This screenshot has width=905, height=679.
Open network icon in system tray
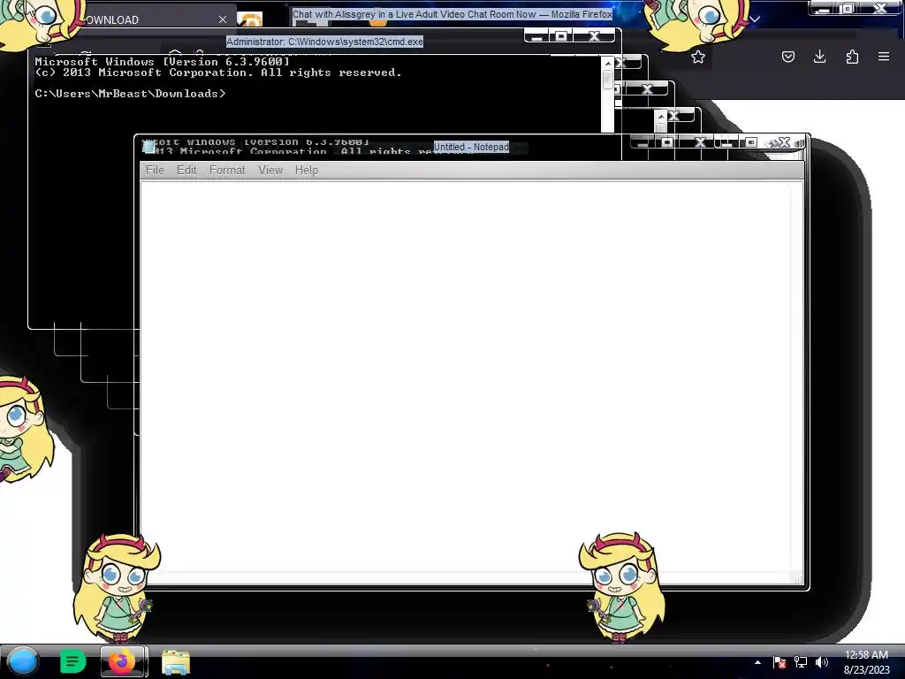(x=801, y=662)
